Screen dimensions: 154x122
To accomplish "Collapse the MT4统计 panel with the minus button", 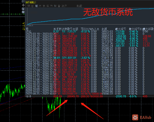I will (23, 1).
